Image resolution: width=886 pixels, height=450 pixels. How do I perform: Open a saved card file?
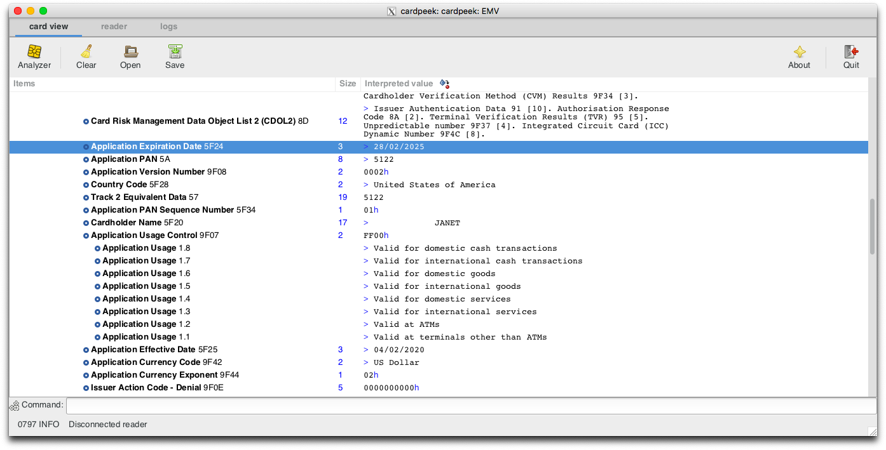(x=130, y=57)
